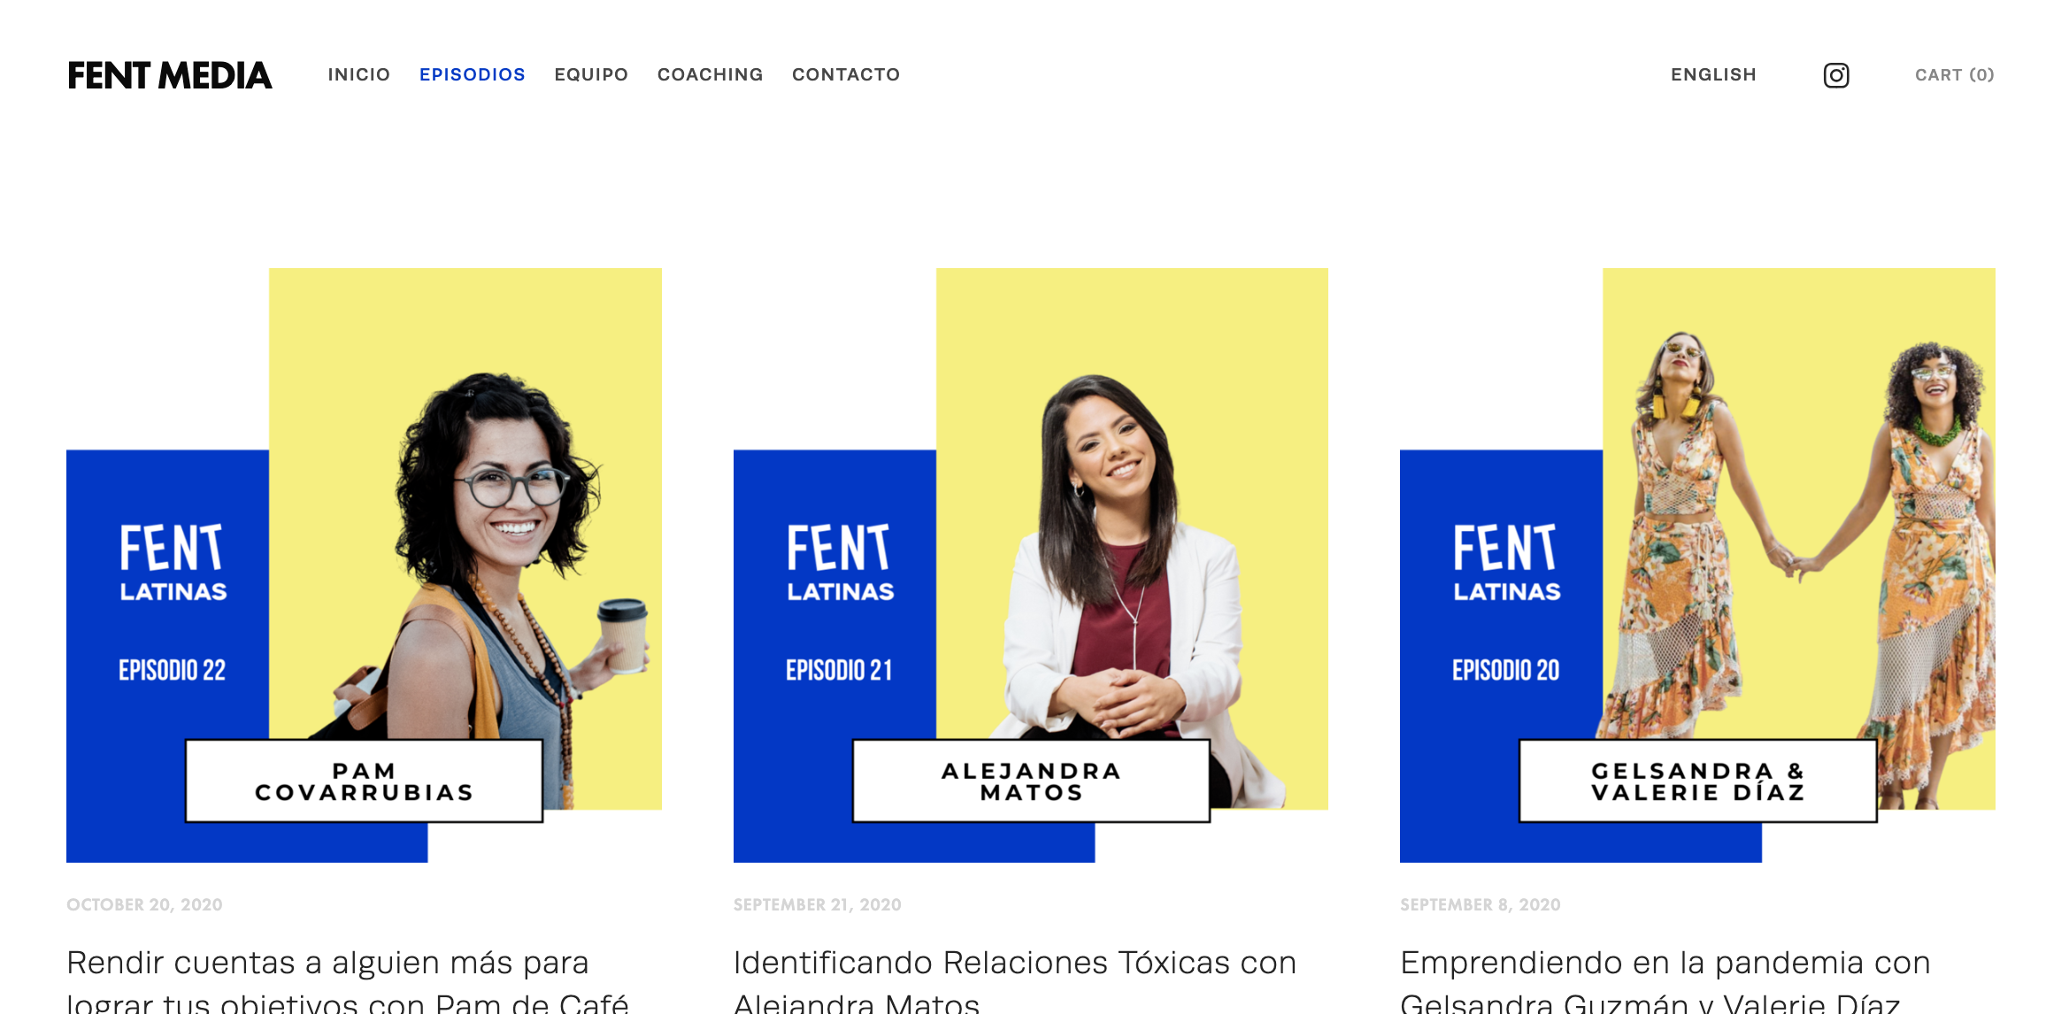Click the October 20, 2020 date
The height and width of the screenshot is (1014, 2069).
[x=144, y=904]
